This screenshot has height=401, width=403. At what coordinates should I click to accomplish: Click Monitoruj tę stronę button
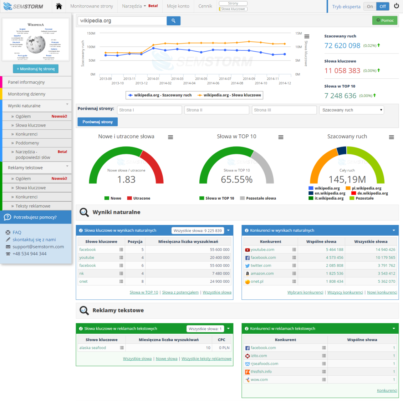[36, 69]
